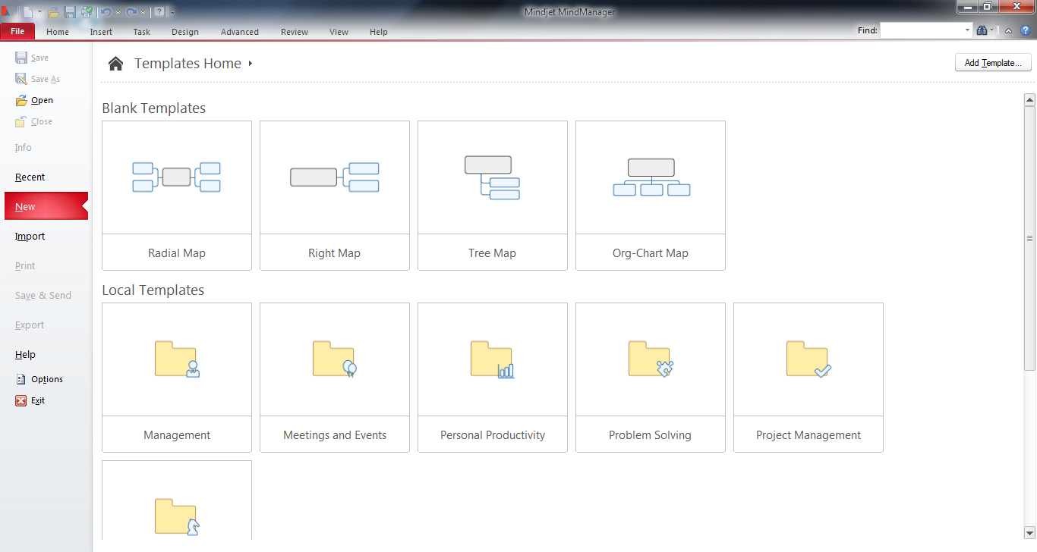Screen dimensions: 1037x552
Task: Quick Print using the printer toolbar icon
Action: [x=87, y=11]
